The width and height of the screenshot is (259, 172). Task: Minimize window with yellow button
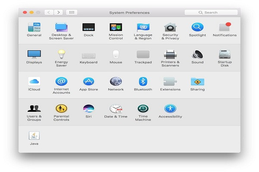point(32,12)
